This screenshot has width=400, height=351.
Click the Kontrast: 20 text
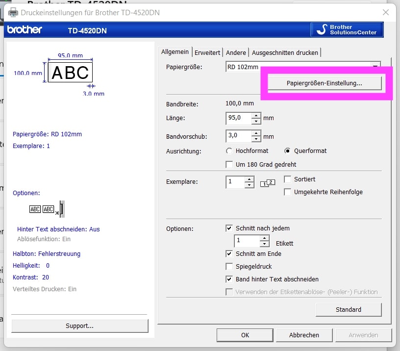tap(30, 277)
